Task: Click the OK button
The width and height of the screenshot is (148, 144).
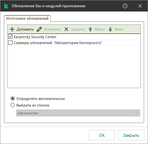Action: [102, 135]
